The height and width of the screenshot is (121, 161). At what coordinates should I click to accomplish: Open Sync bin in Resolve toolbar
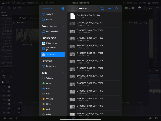16,3
